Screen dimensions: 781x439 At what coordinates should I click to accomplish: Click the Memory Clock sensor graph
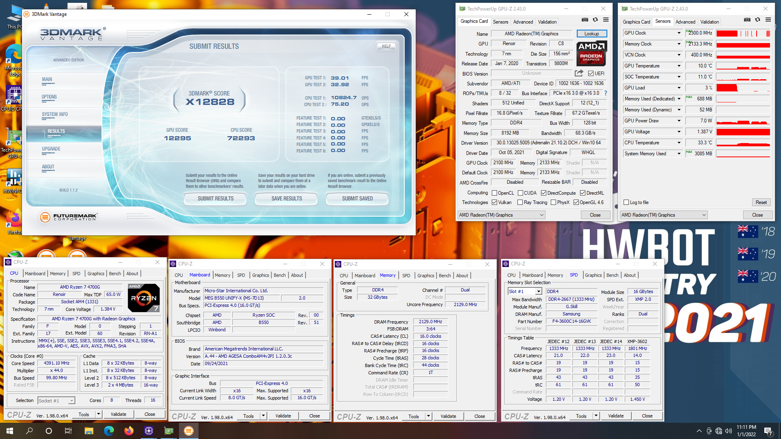click(743, 44)
